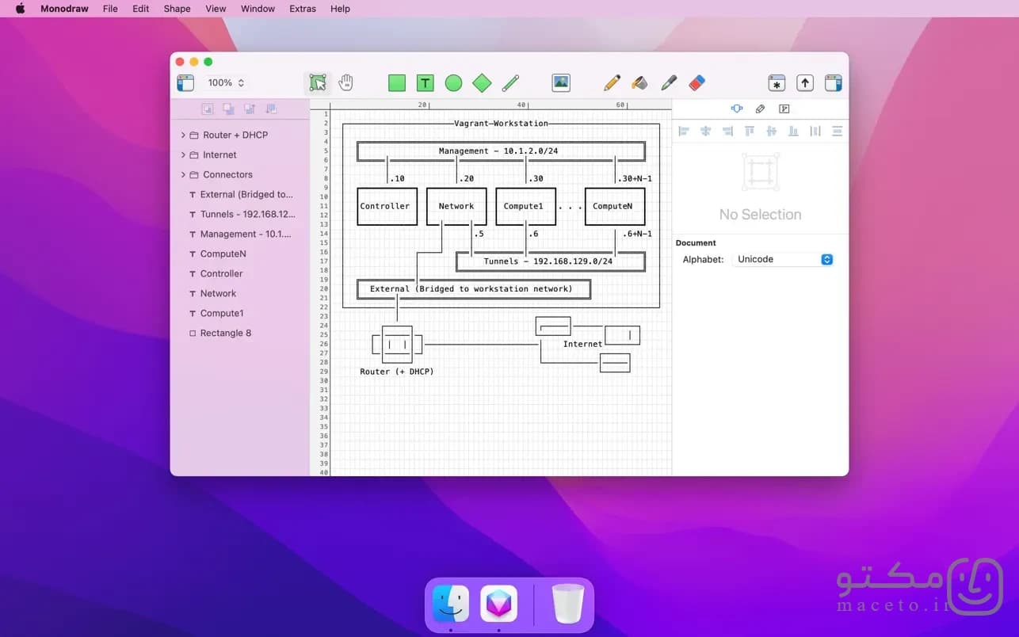Viewport: 1019px width, 637px height.
Task: Open the Alphabet Unicode dropdown
Action: tap(784, 259)
